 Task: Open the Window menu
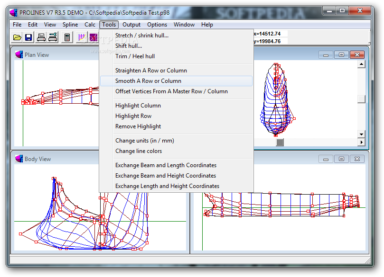pyautogui.click(x=184, y=25)
